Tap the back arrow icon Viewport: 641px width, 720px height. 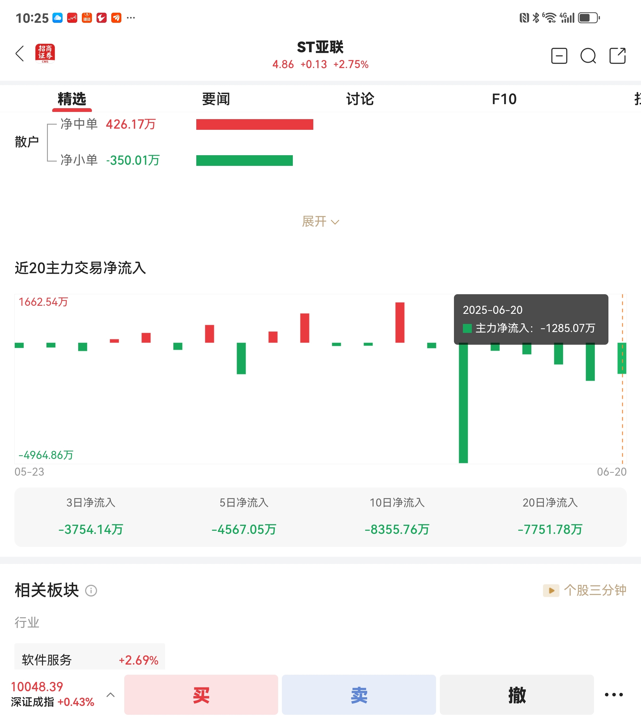pyautogui.click(x=20, y=54)
